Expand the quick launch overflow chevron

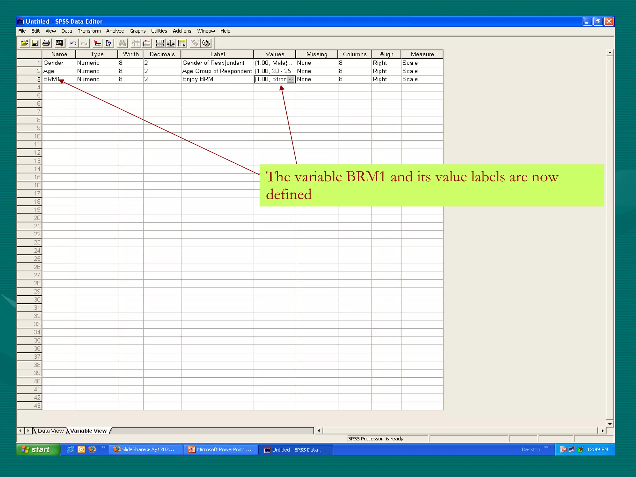click(x=103, y=447)
